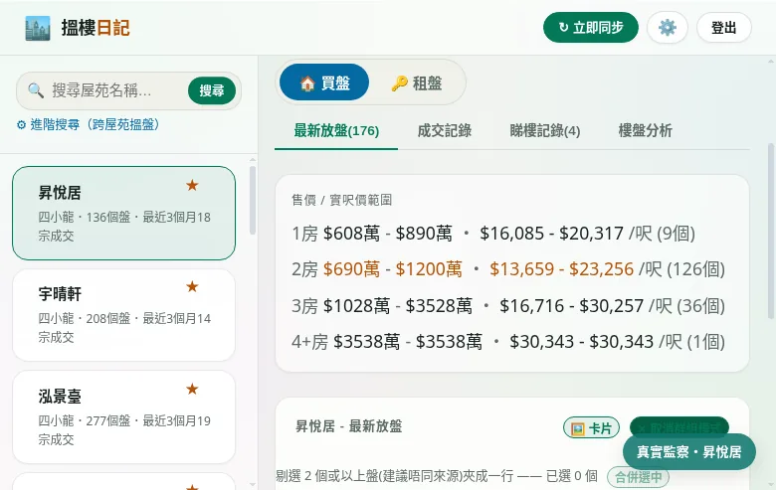Open the 睇樓記錄(4) tab
This screenshot has width=776, height=490.
point(545,131)
